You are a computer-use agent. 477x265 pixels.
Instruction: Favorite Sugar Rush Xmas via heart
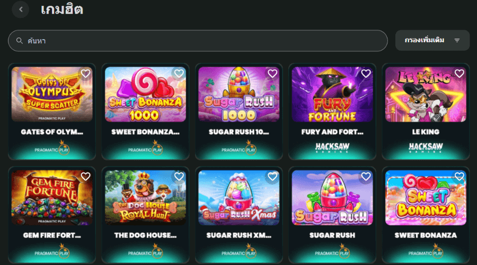pos(272,176)
